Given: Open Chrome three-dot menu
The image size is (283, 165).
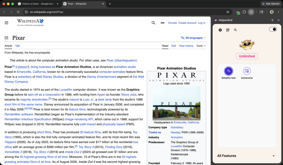Looking at the screenshot, I should (x=279, y=12).
